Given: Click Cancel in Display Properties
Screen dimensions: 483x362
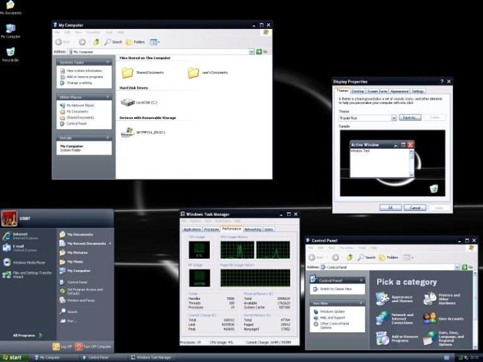Looking at the screenshot, I should pos(415,208).
